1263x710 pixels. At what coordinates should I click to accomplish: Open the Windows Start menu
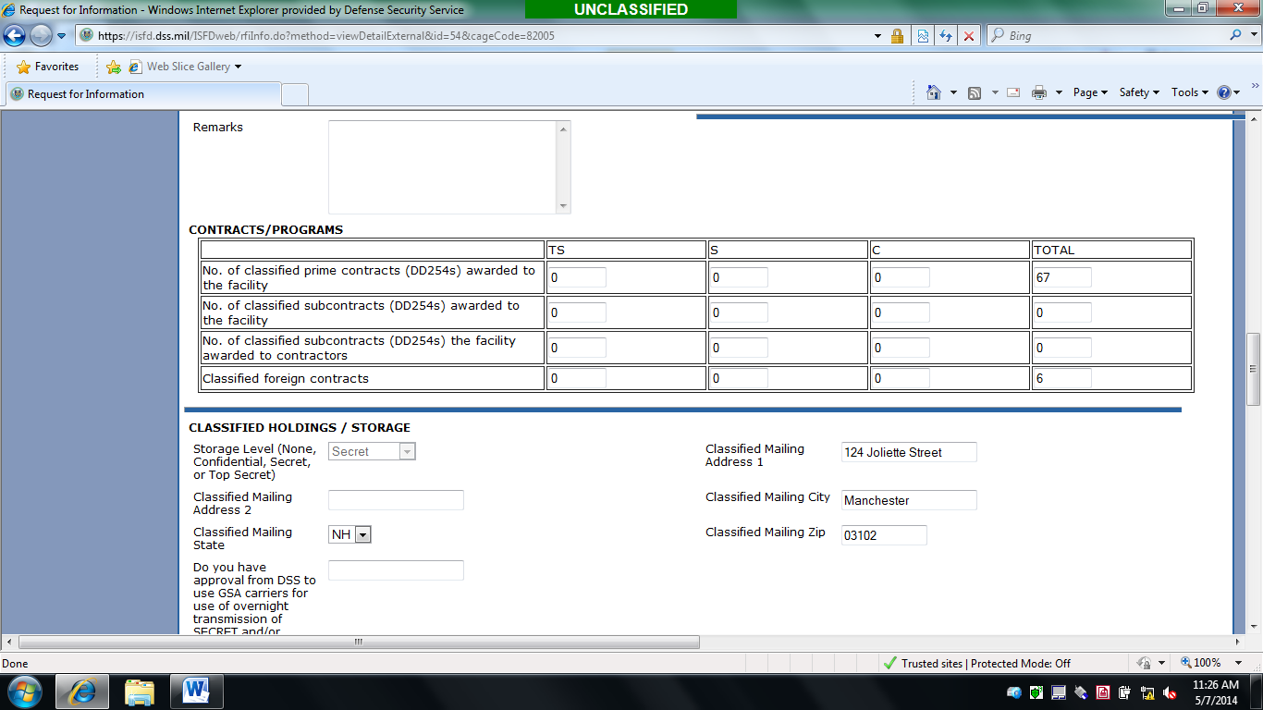point(24,691)
